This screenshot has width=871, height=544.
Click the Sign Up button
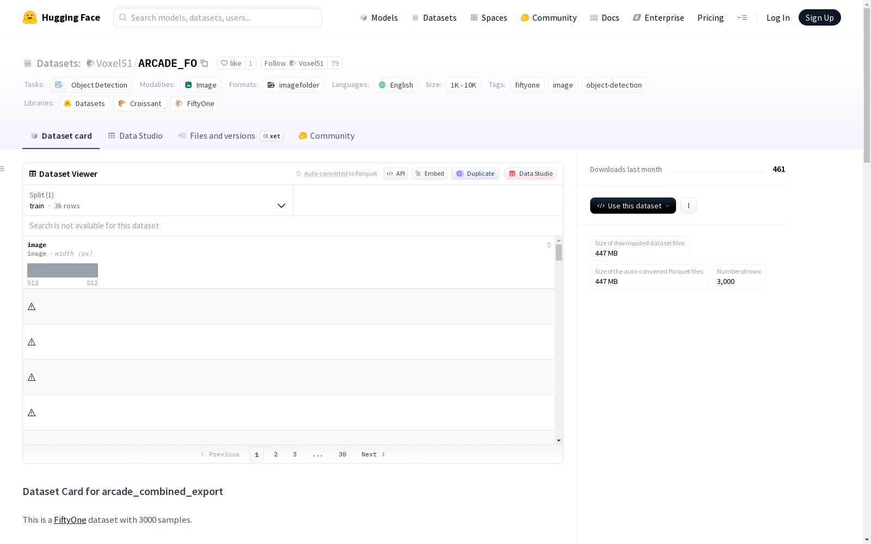819,17
